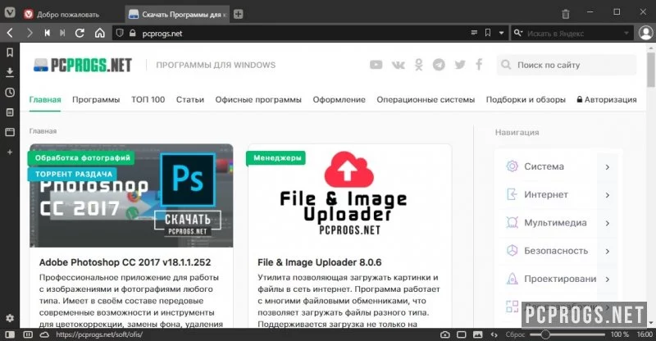Viewport: 656px width, 341px height.
Task: Reload the current page
Action: 80,33
